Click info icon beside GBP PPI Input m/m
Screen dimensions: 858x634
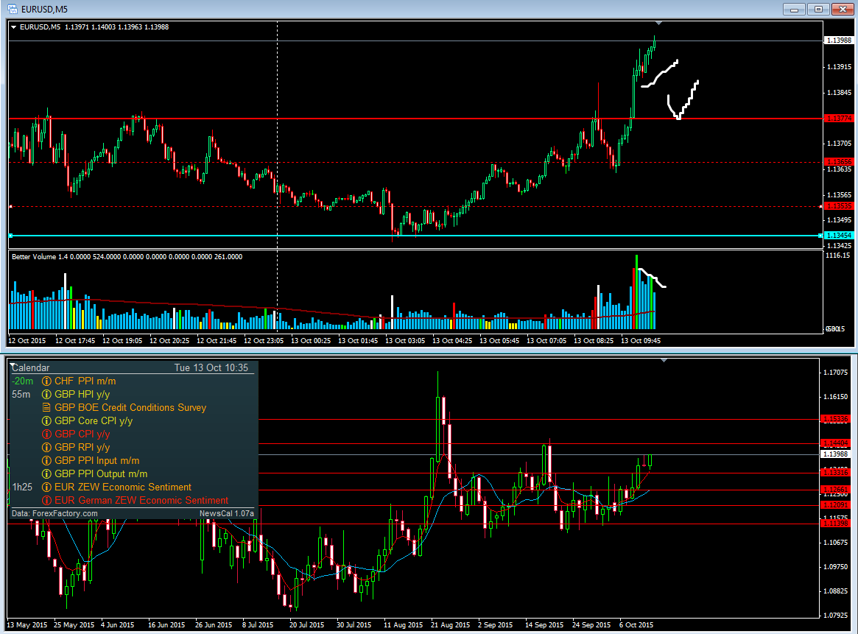[47, 461]
